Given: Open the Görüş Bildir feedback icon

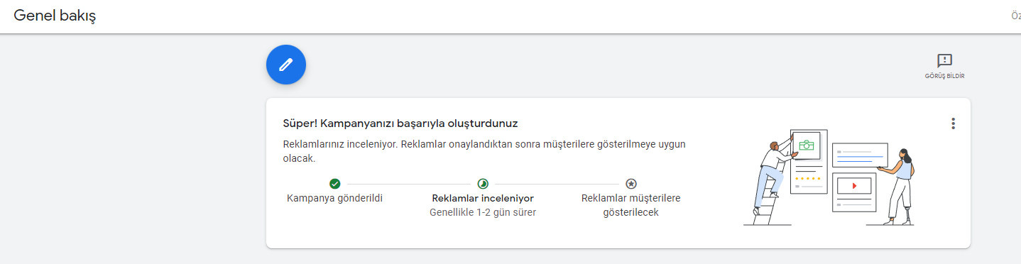Looking at the screenshot, I should 944,61.
